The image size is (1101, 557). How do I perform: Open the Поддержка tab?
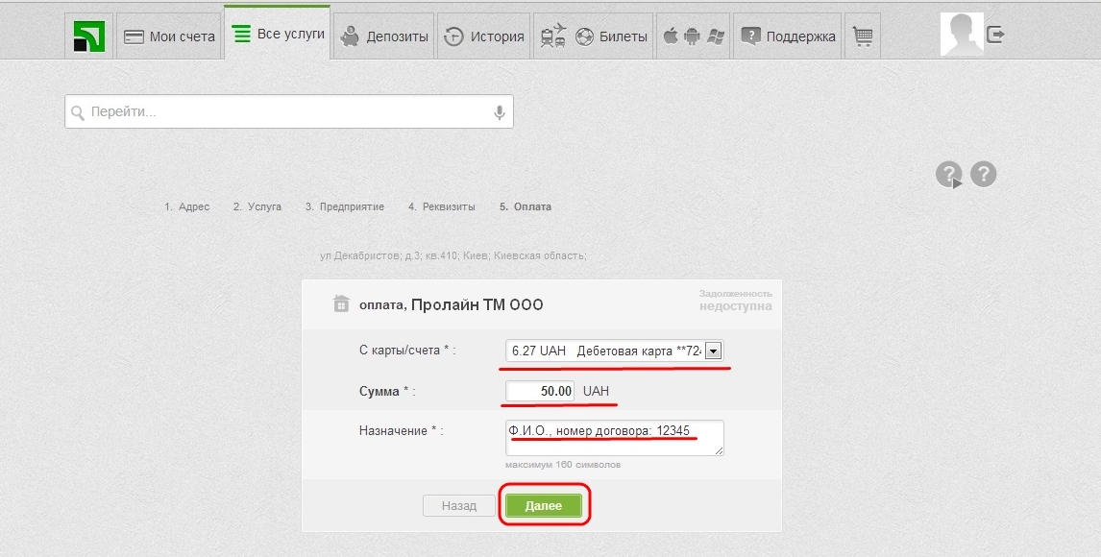point(788,36)
